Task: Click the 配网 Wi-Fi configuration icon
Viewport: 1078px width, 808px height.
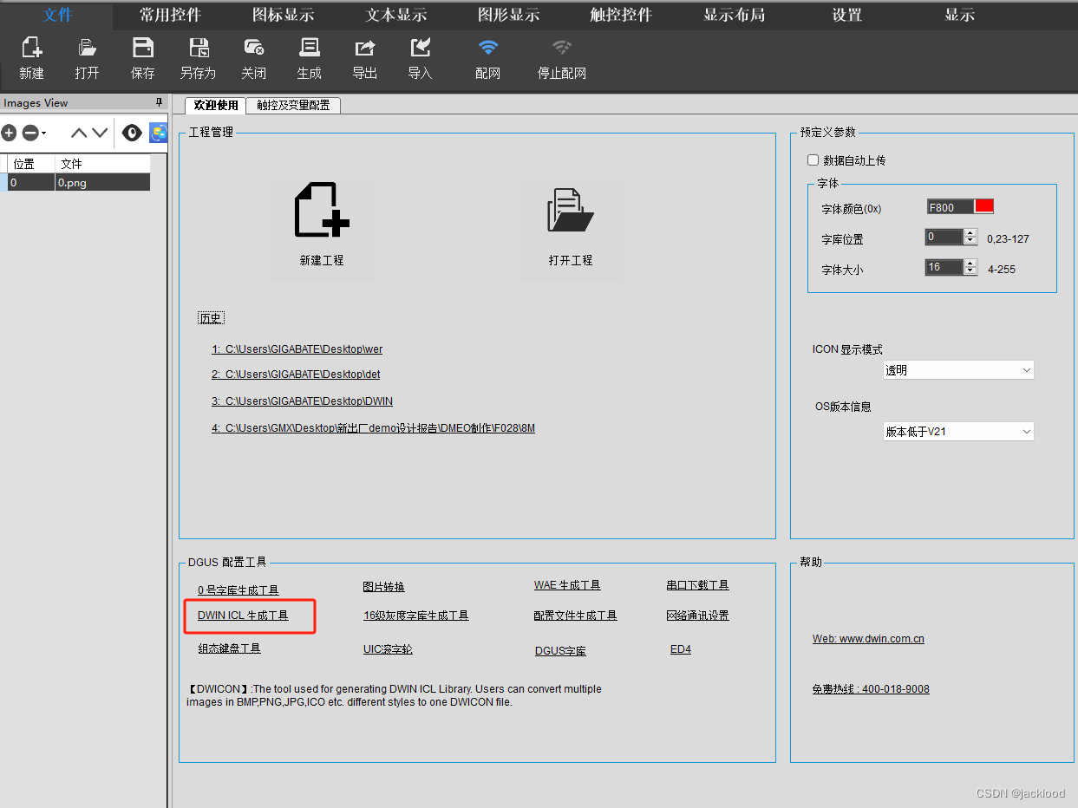Action: pos(487,56)
